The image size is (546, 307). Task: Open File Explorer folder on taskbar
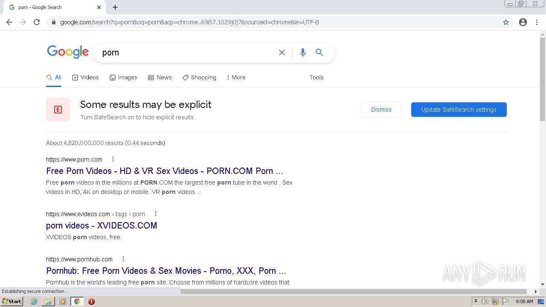[48, 301]
